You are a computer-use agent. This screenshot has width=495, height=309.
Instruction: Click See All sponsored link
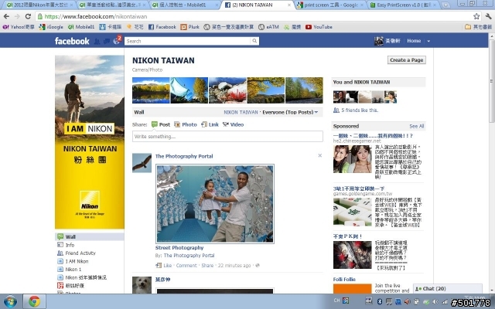(417, 126)
